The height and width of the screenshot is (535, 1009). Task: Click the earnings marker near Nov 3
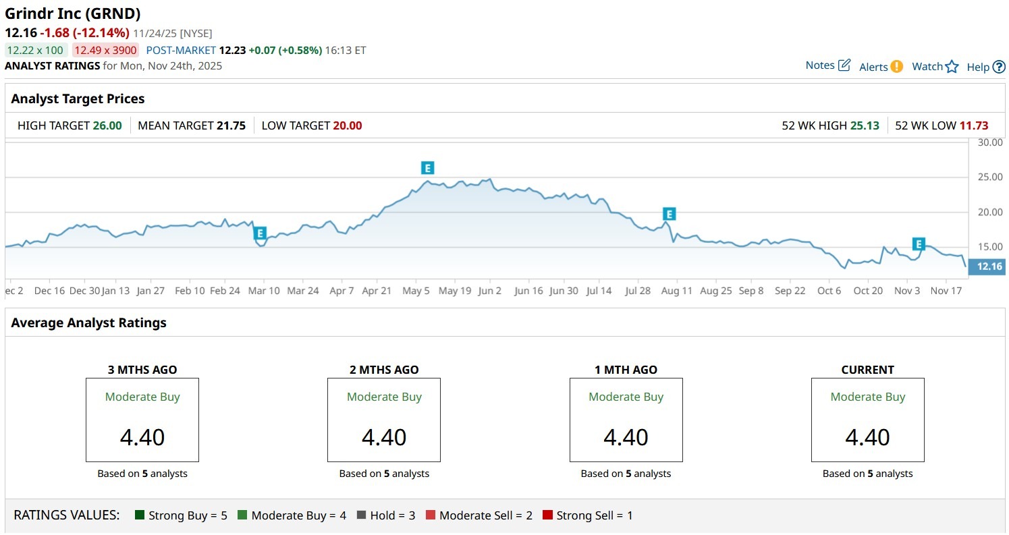coord(919,244)
